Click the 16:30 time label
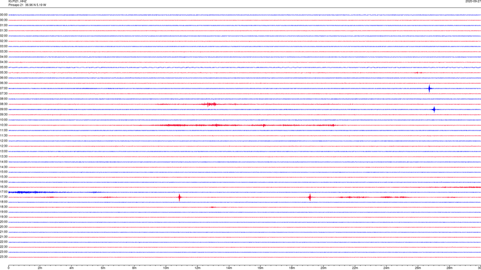The width and height of the screenshot is (481, 270). [x=4, y=186]
